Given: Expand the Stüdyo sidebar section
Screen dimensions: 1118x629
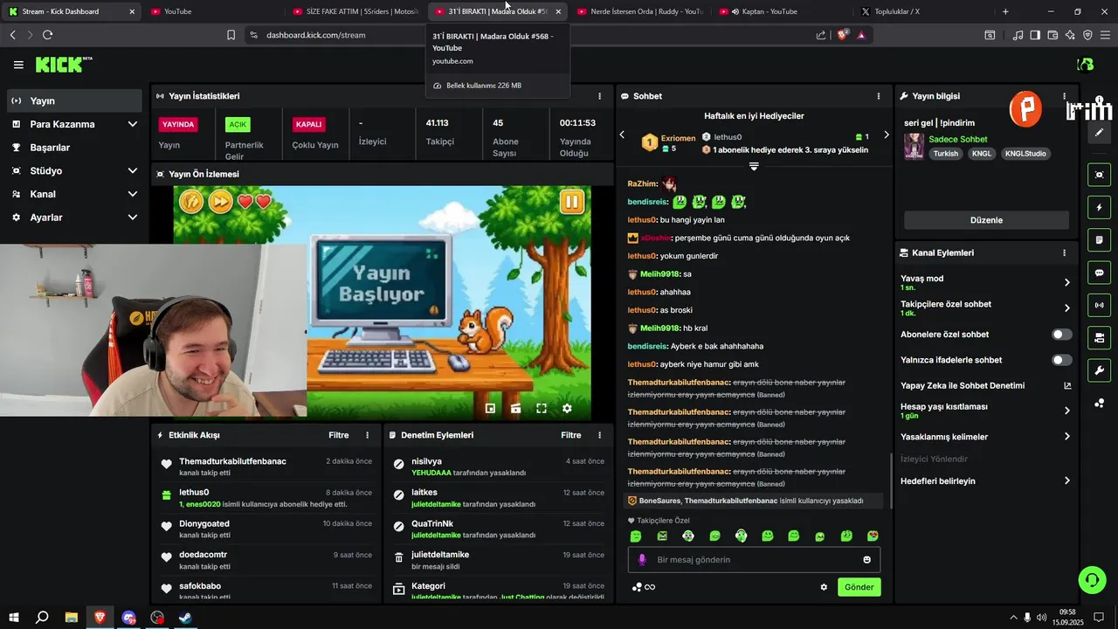Looking at the screenshot, I should click(x=74, y=170).
